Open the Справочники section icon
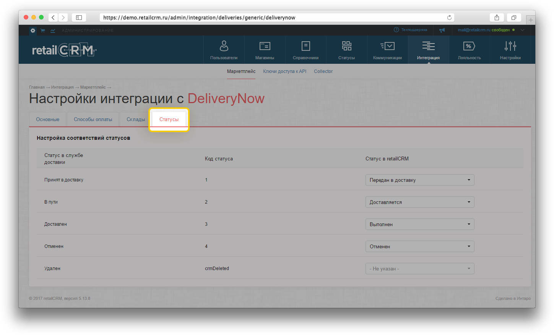Viewport: 554px width, 335px height. (305, 46)
